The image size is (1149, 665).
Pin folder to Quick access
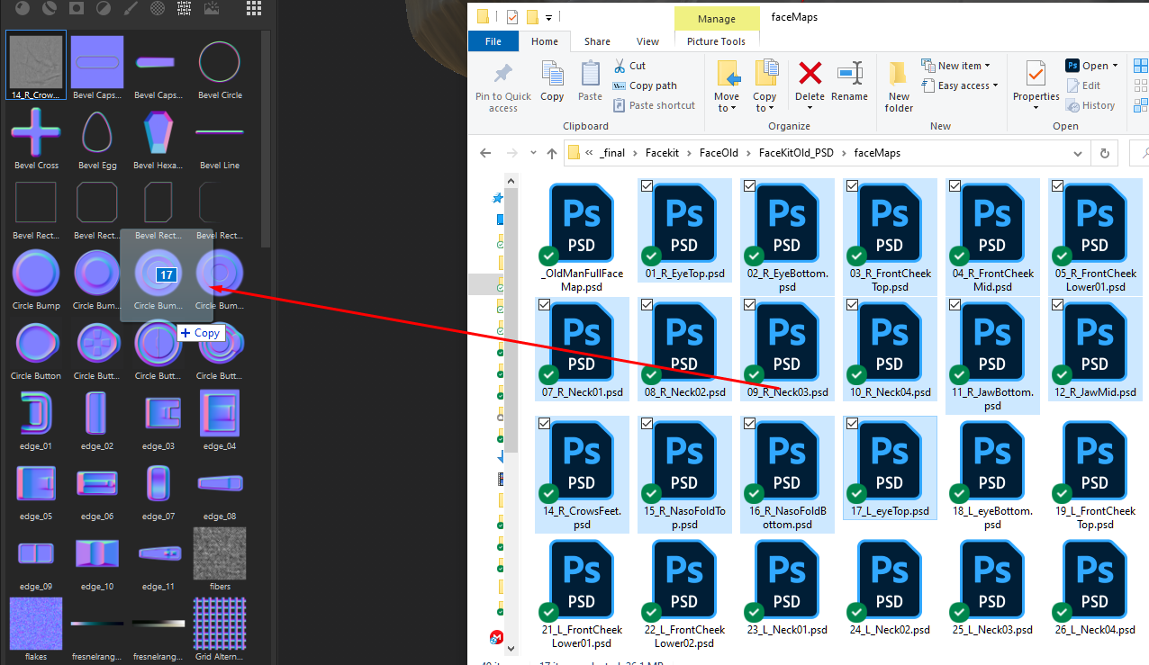(x=503, y=87)
